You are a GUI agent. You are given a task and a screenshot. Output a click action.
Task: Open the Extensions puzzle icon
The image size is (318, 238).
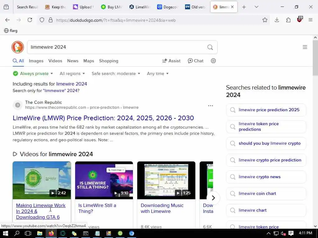pyautogui.click(x=288, y=20)
